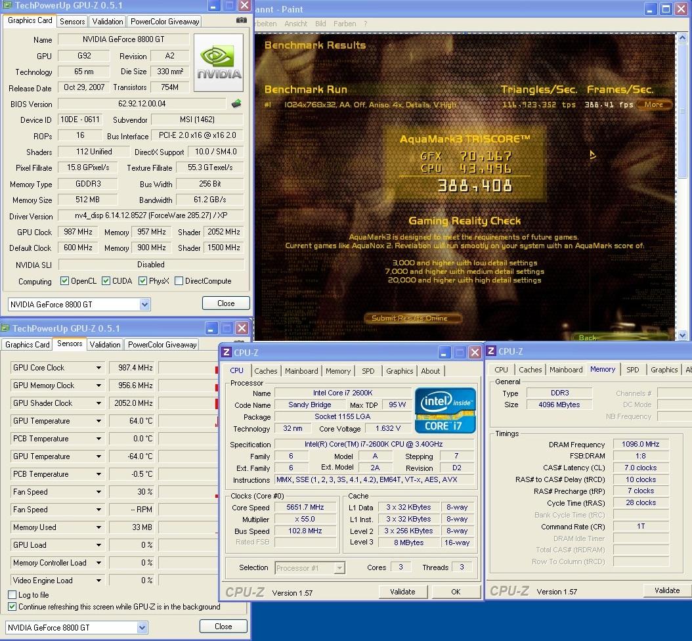
Task: Open the Farben menu in Paint
Action: [x=345, y=24]
